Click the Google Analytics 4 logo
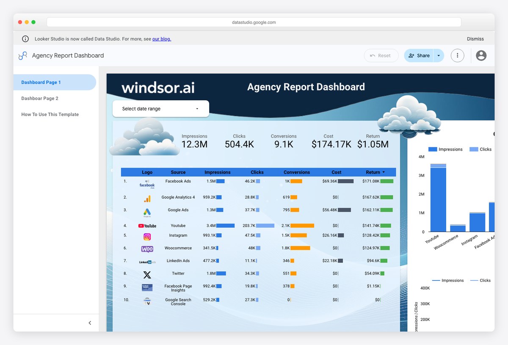508x345 pixels. tap(147, 199)
